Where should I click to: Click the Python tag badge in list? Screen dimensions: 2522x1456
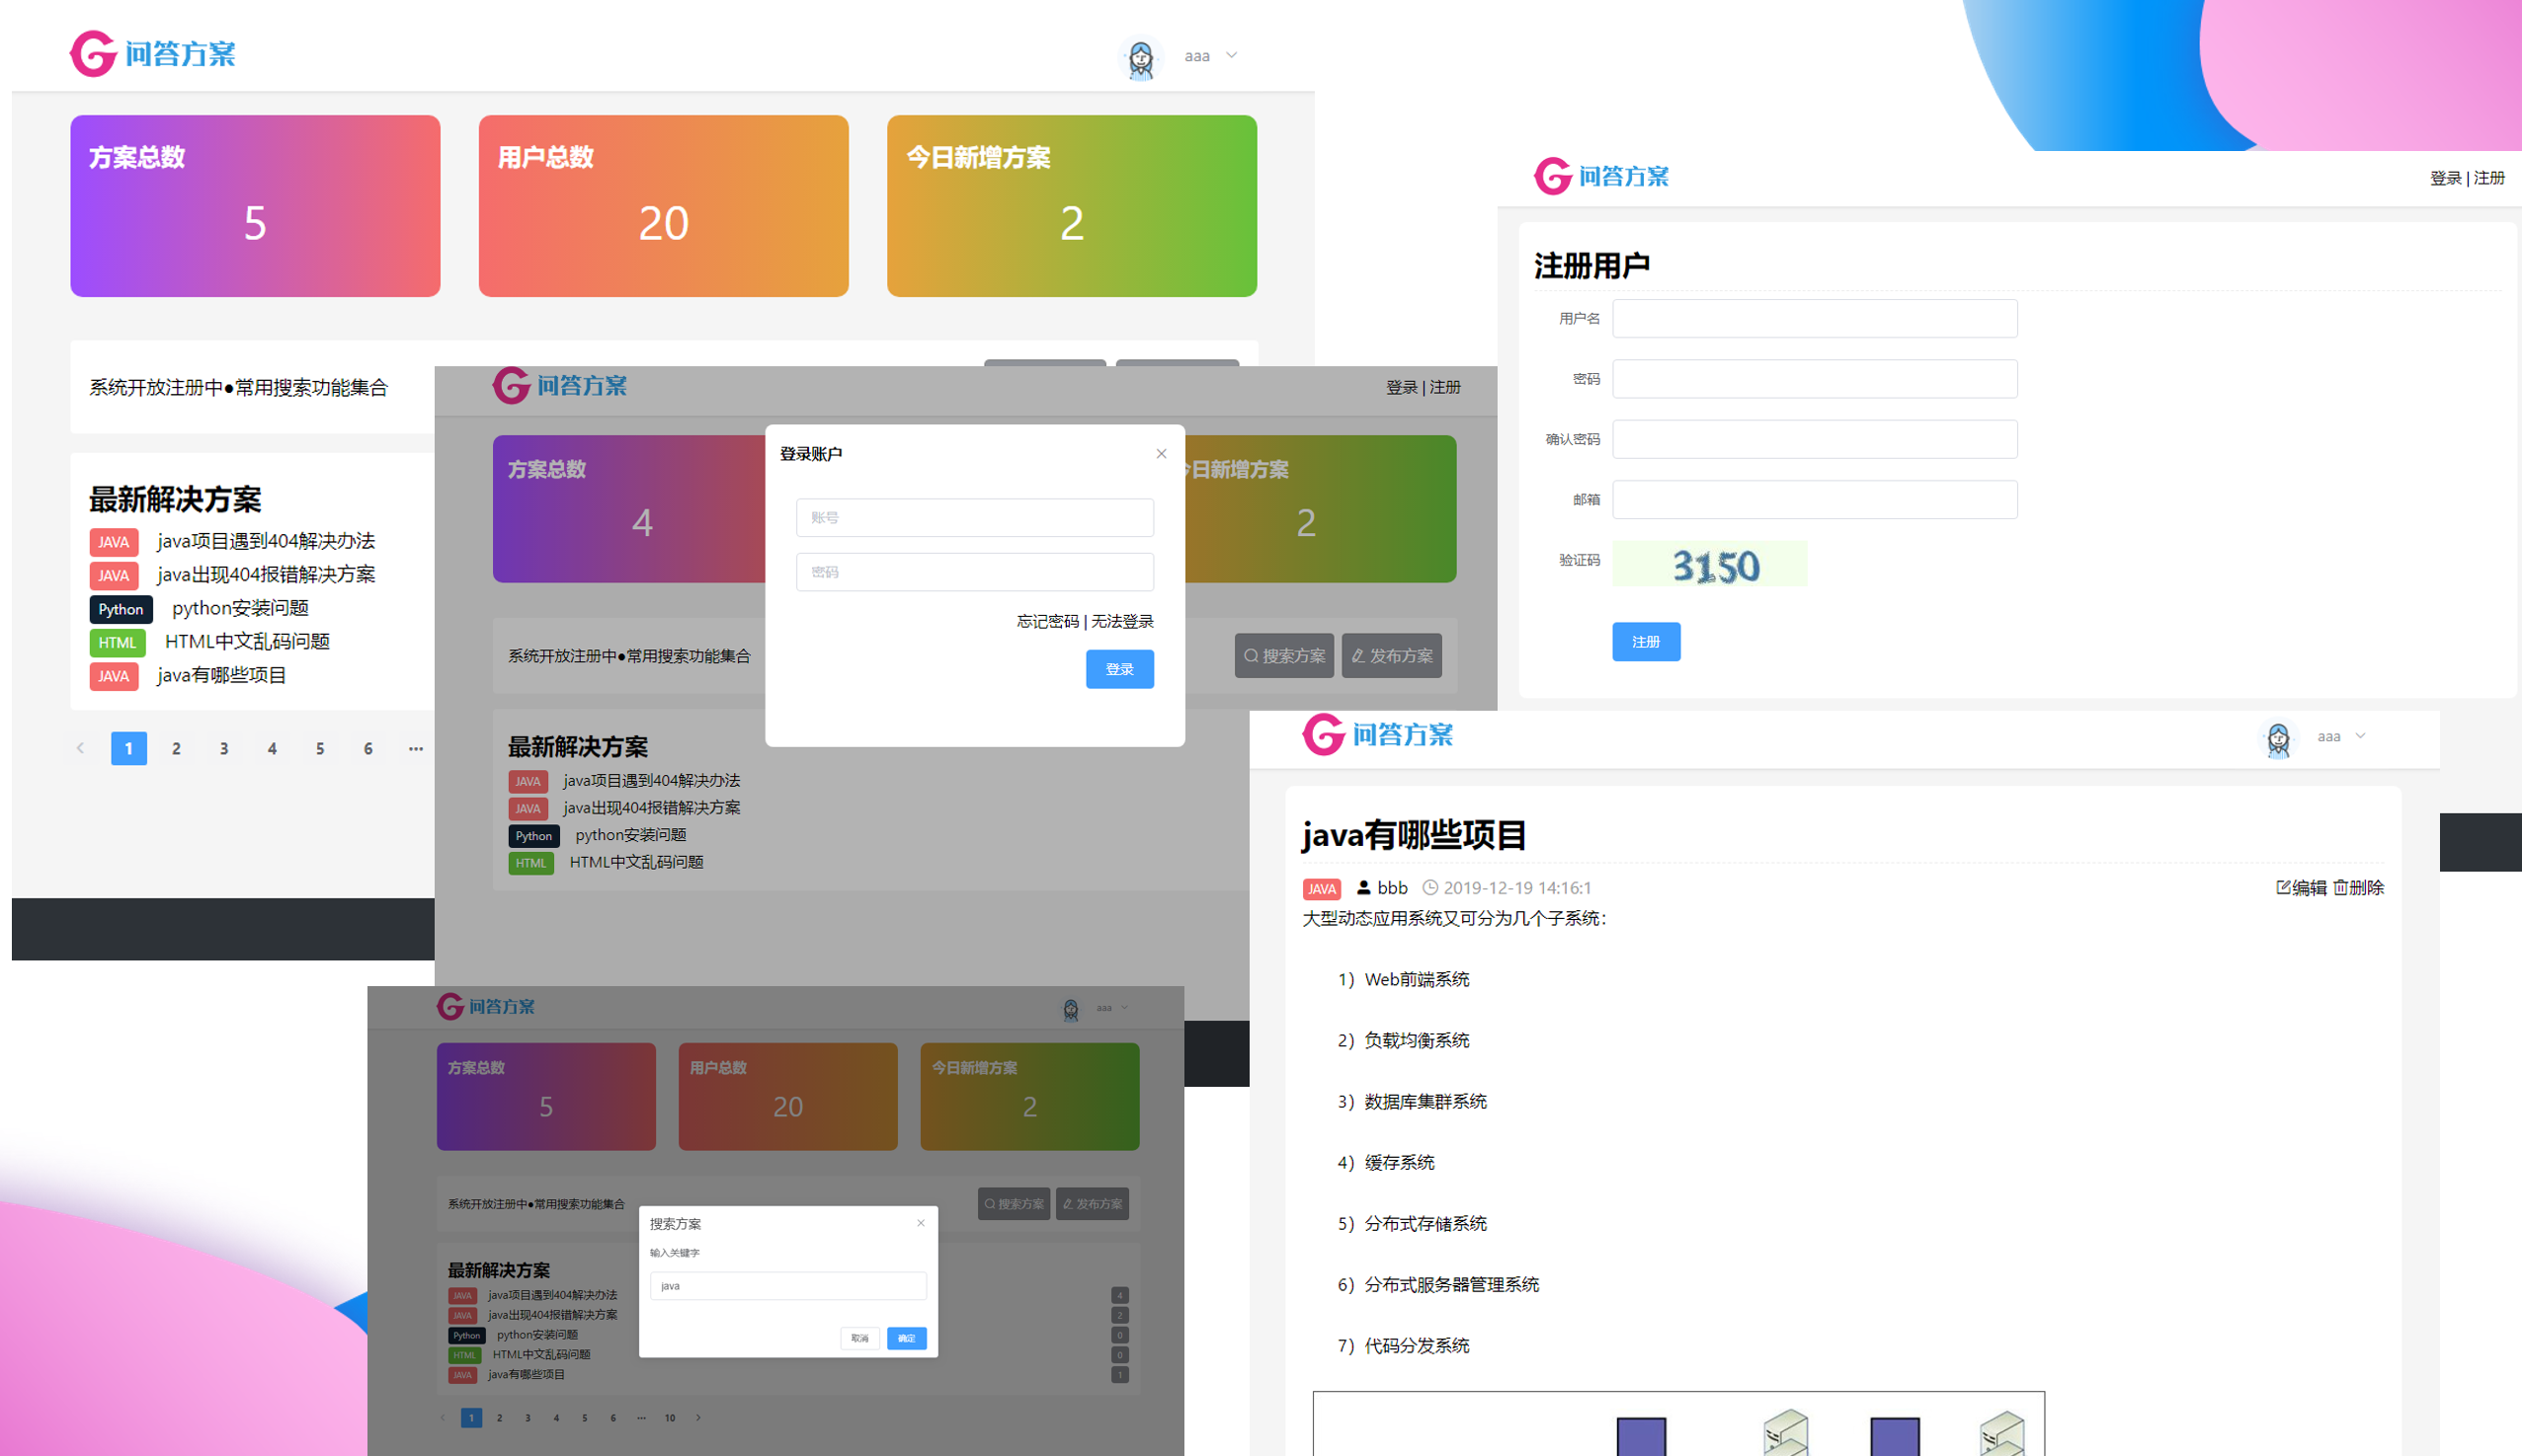[x=121, y=609]
